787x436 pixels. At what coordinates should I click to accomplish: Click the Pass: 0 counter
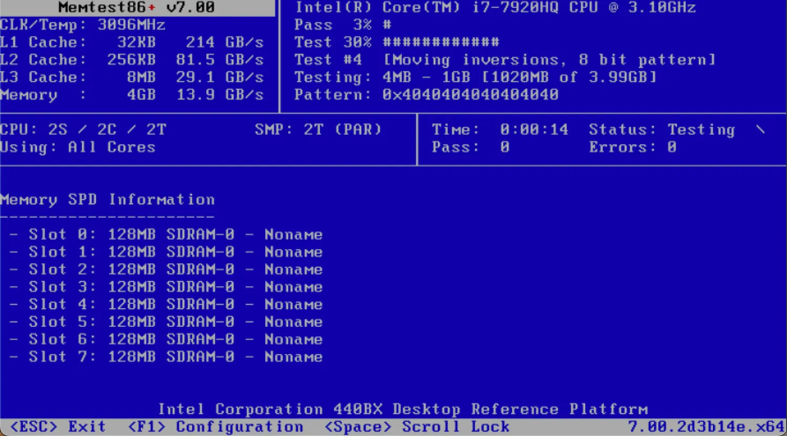point(471,147)
